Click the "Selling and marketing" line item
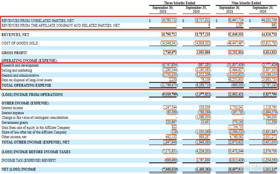Viewport: 280px width, 174px height. 17,70
